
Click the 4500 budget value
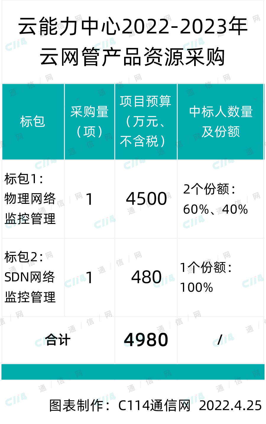pos(146,199)
